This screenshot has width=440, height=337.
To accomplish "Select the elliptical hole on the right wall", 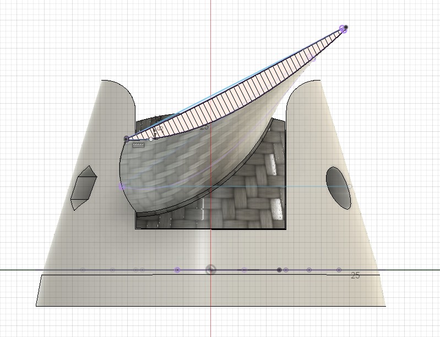I will 339,188.
